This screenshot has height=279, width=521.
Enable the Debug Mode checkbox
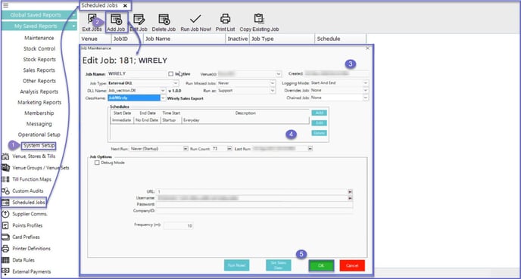click(97, 163)
